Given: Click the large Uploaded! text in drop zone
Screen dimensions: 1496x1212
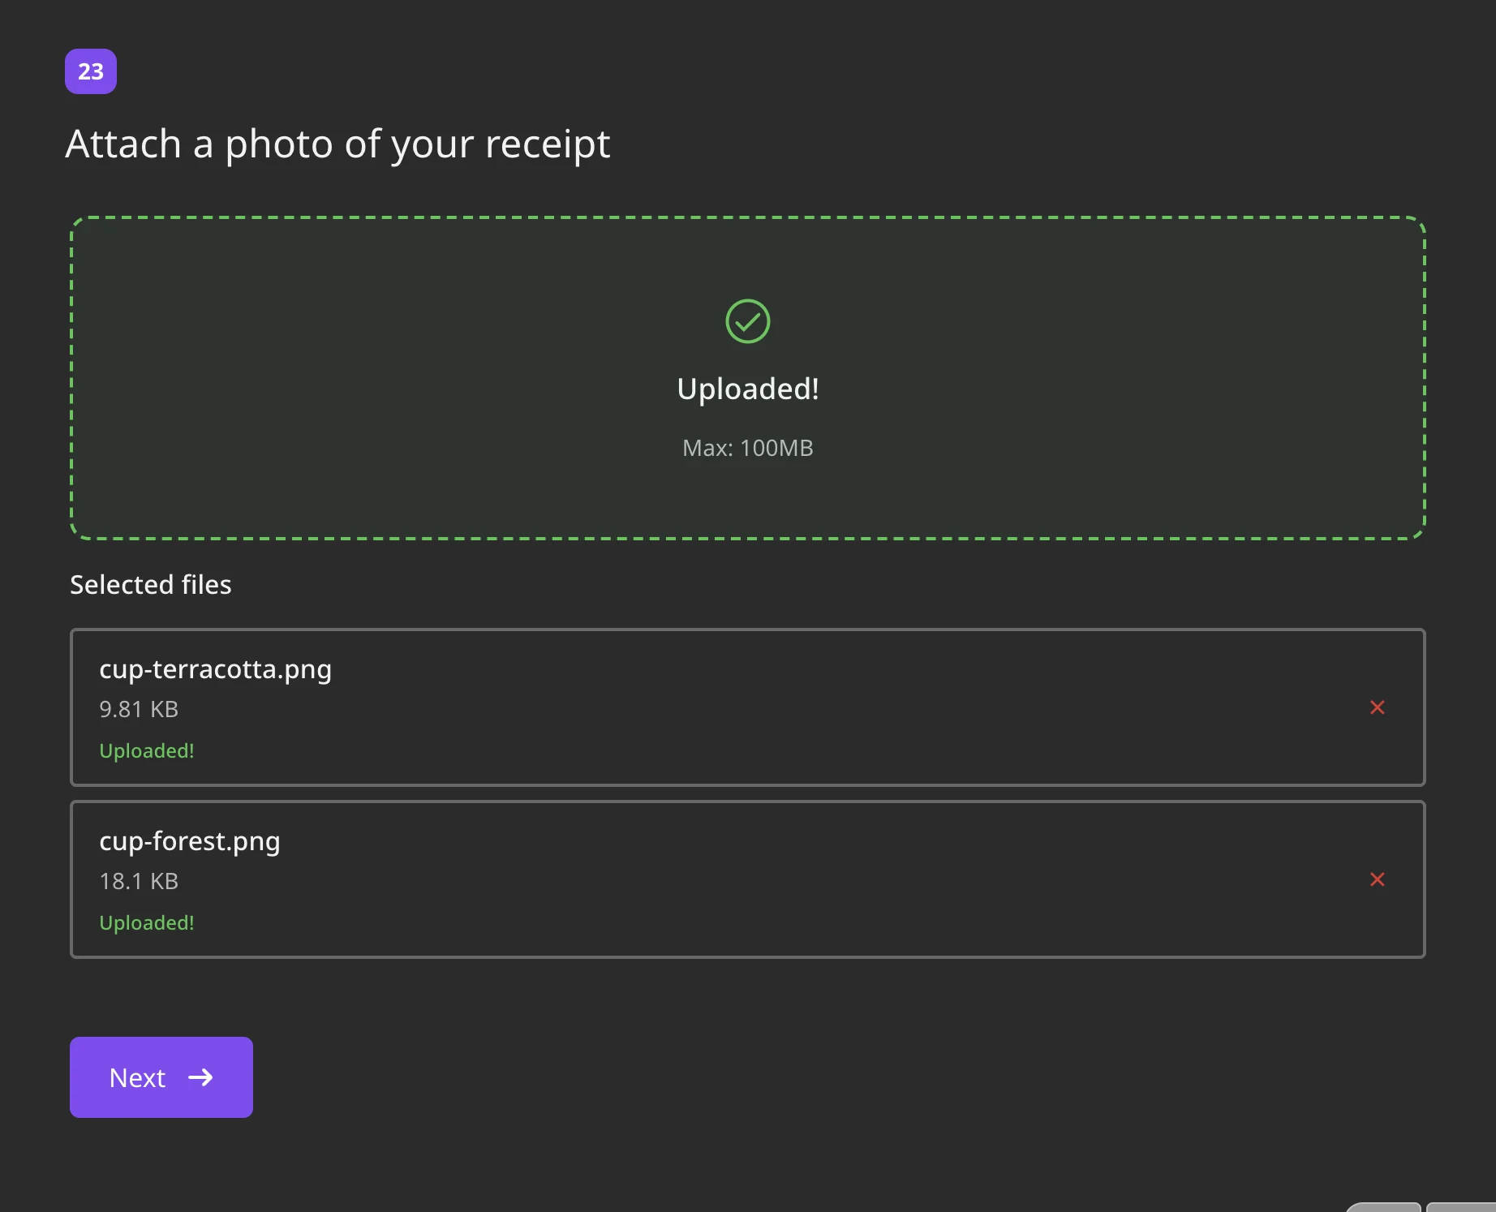Looking at the screenshot, I should point(748,389).
